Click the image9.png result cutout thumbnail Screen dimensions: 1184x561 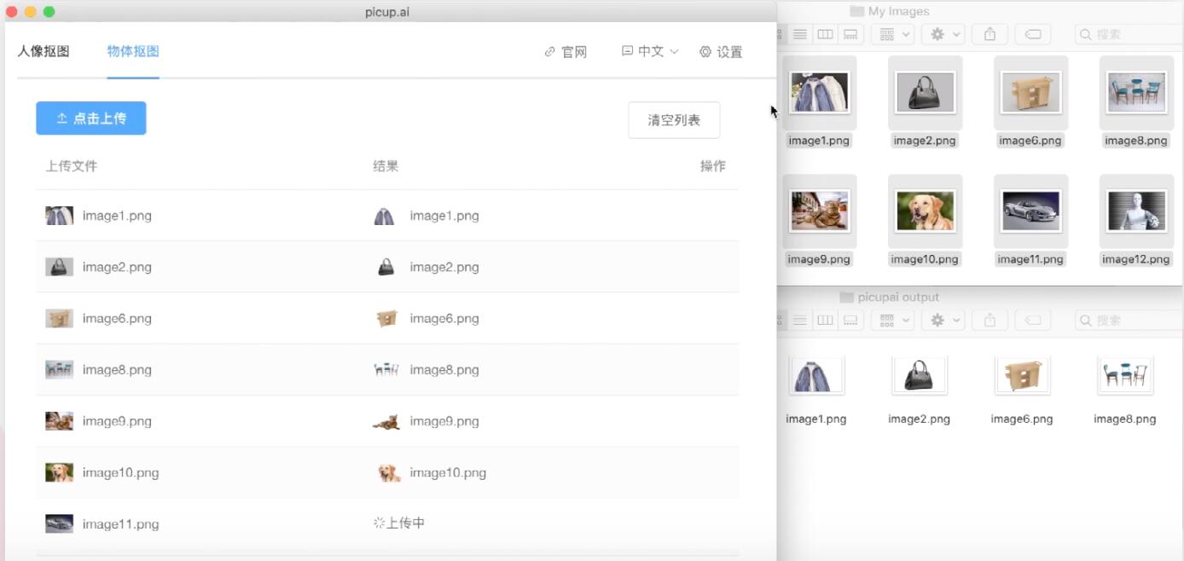point(386,421)
